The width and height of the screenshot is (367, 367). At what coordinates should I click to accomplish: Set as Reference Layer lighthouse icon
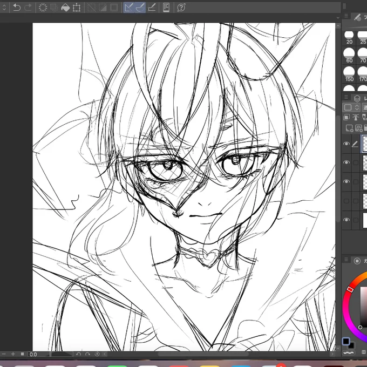point(356,117)
